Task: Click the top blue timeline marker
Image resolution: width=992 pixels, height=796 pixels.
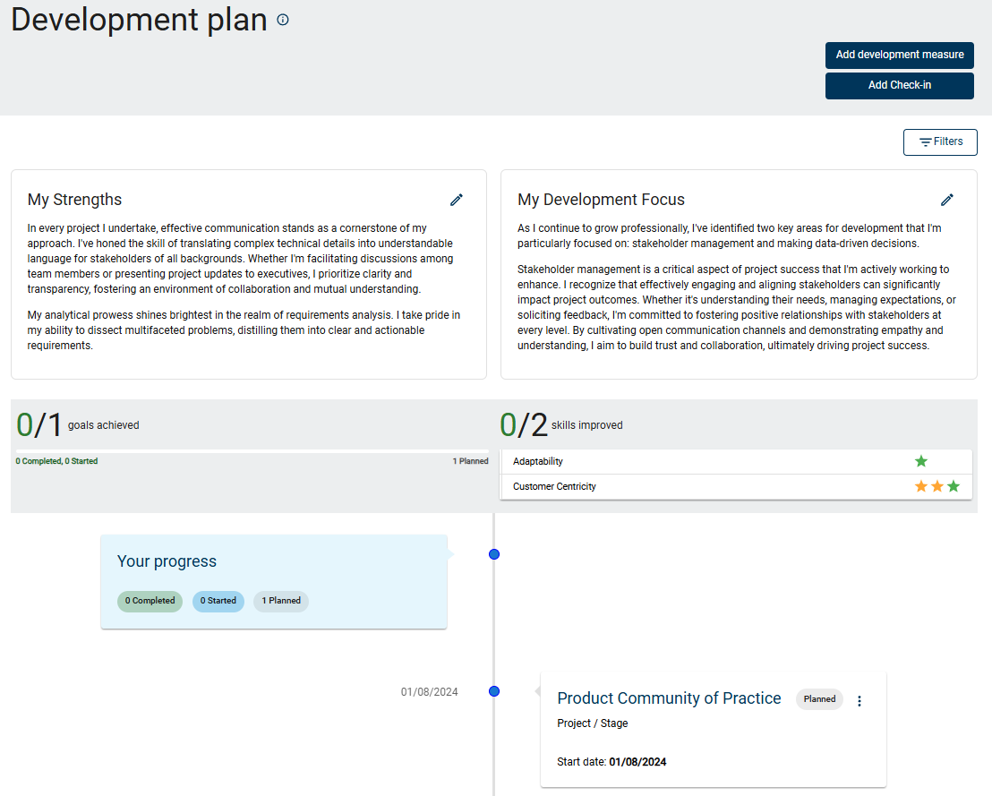Action: tap(494, 554)
